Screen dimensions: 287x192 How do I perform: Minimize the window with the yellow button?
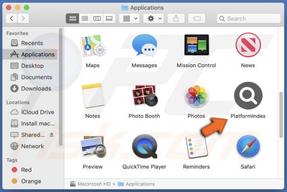[x=17, y=8]
